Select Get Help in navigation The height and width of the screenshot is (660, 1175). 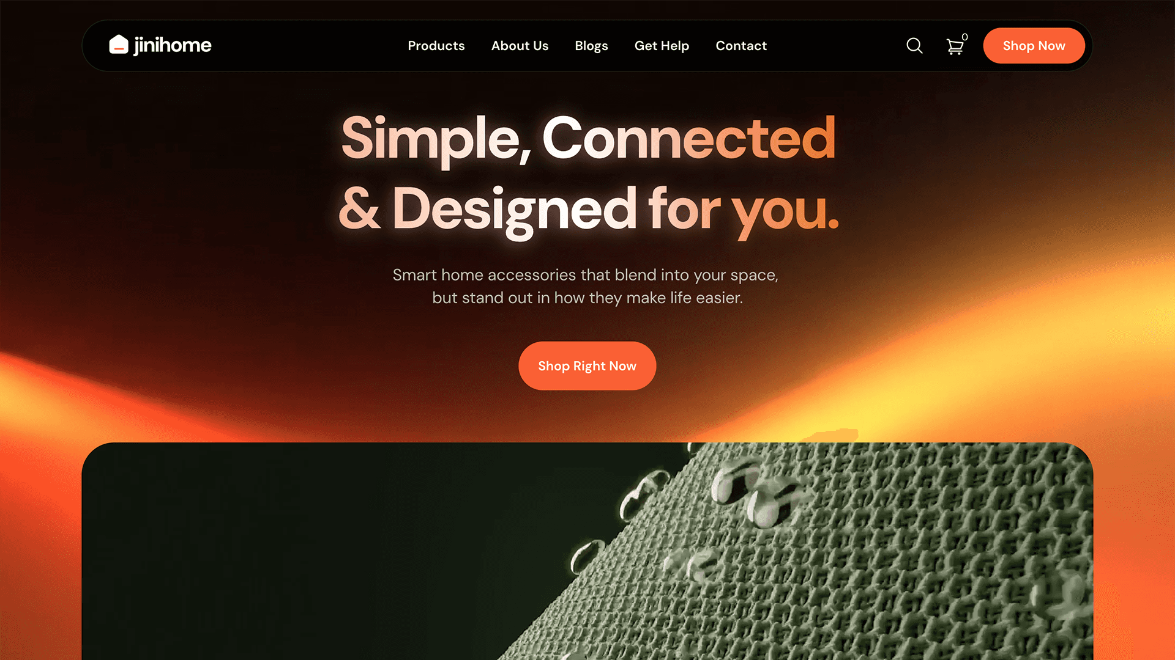pyautogui.click(x=662, y=46)
